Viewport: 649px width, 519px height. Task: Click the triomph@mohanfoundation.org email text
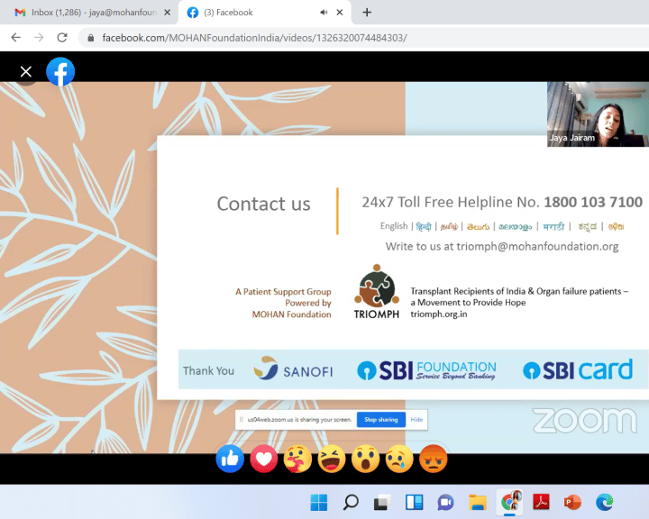[537, 246]
